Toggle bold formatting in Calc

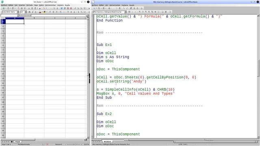tap(30, 12)
